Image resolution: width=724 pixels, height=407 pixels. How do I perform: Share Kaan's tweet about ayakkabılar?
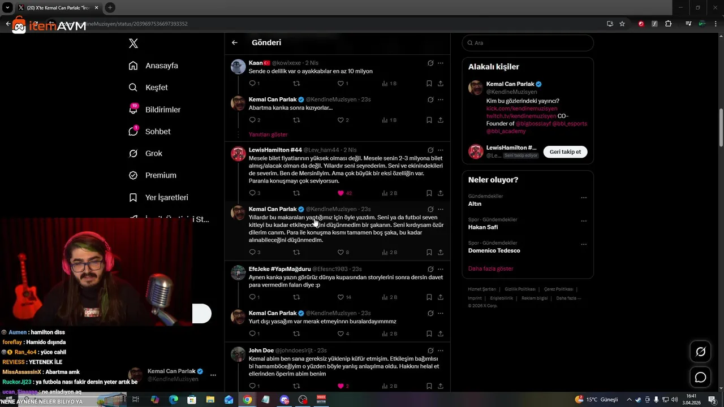coord(441,84)
